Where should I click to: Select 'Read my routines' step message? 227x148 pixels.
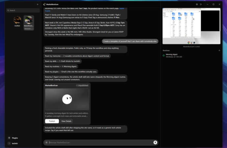[61, 66]
